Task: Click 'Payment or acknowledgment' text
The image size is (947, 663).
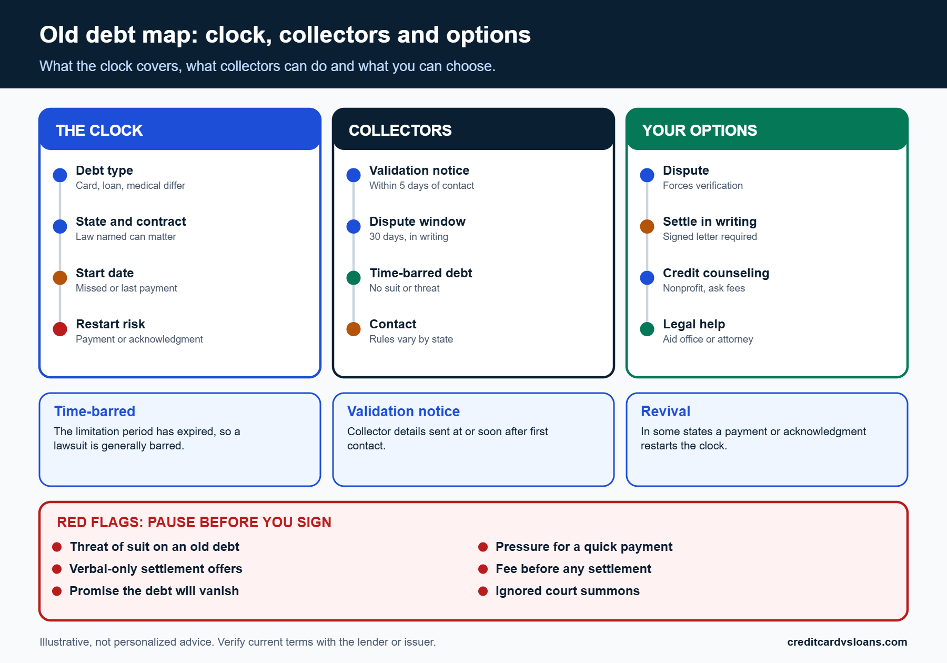Action: 139,339
